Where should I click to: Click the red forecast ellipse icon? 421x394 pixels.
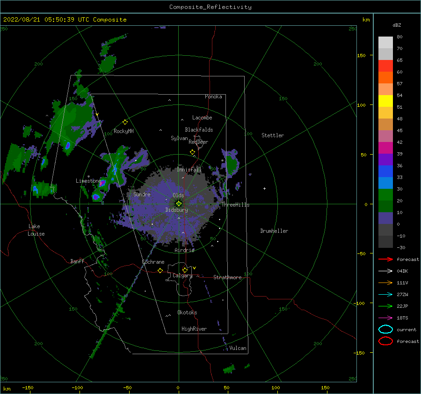point(385,341)
